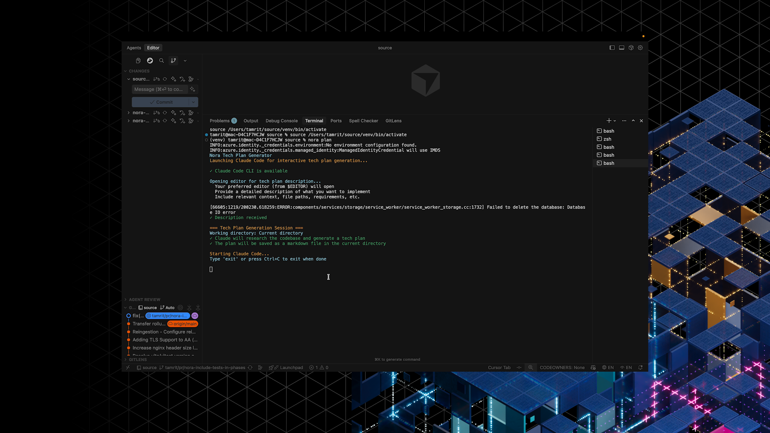Open the Search magnifier in sidebar toolbar
This screenshot has height=433, width=770.
coord(162,61)
